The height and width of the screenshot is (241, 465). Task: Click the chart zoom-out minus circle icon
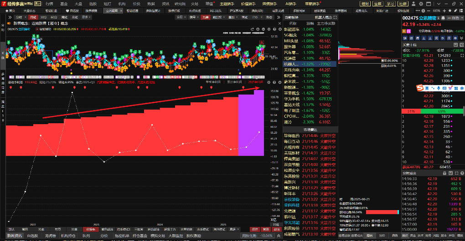coord(263,29)
